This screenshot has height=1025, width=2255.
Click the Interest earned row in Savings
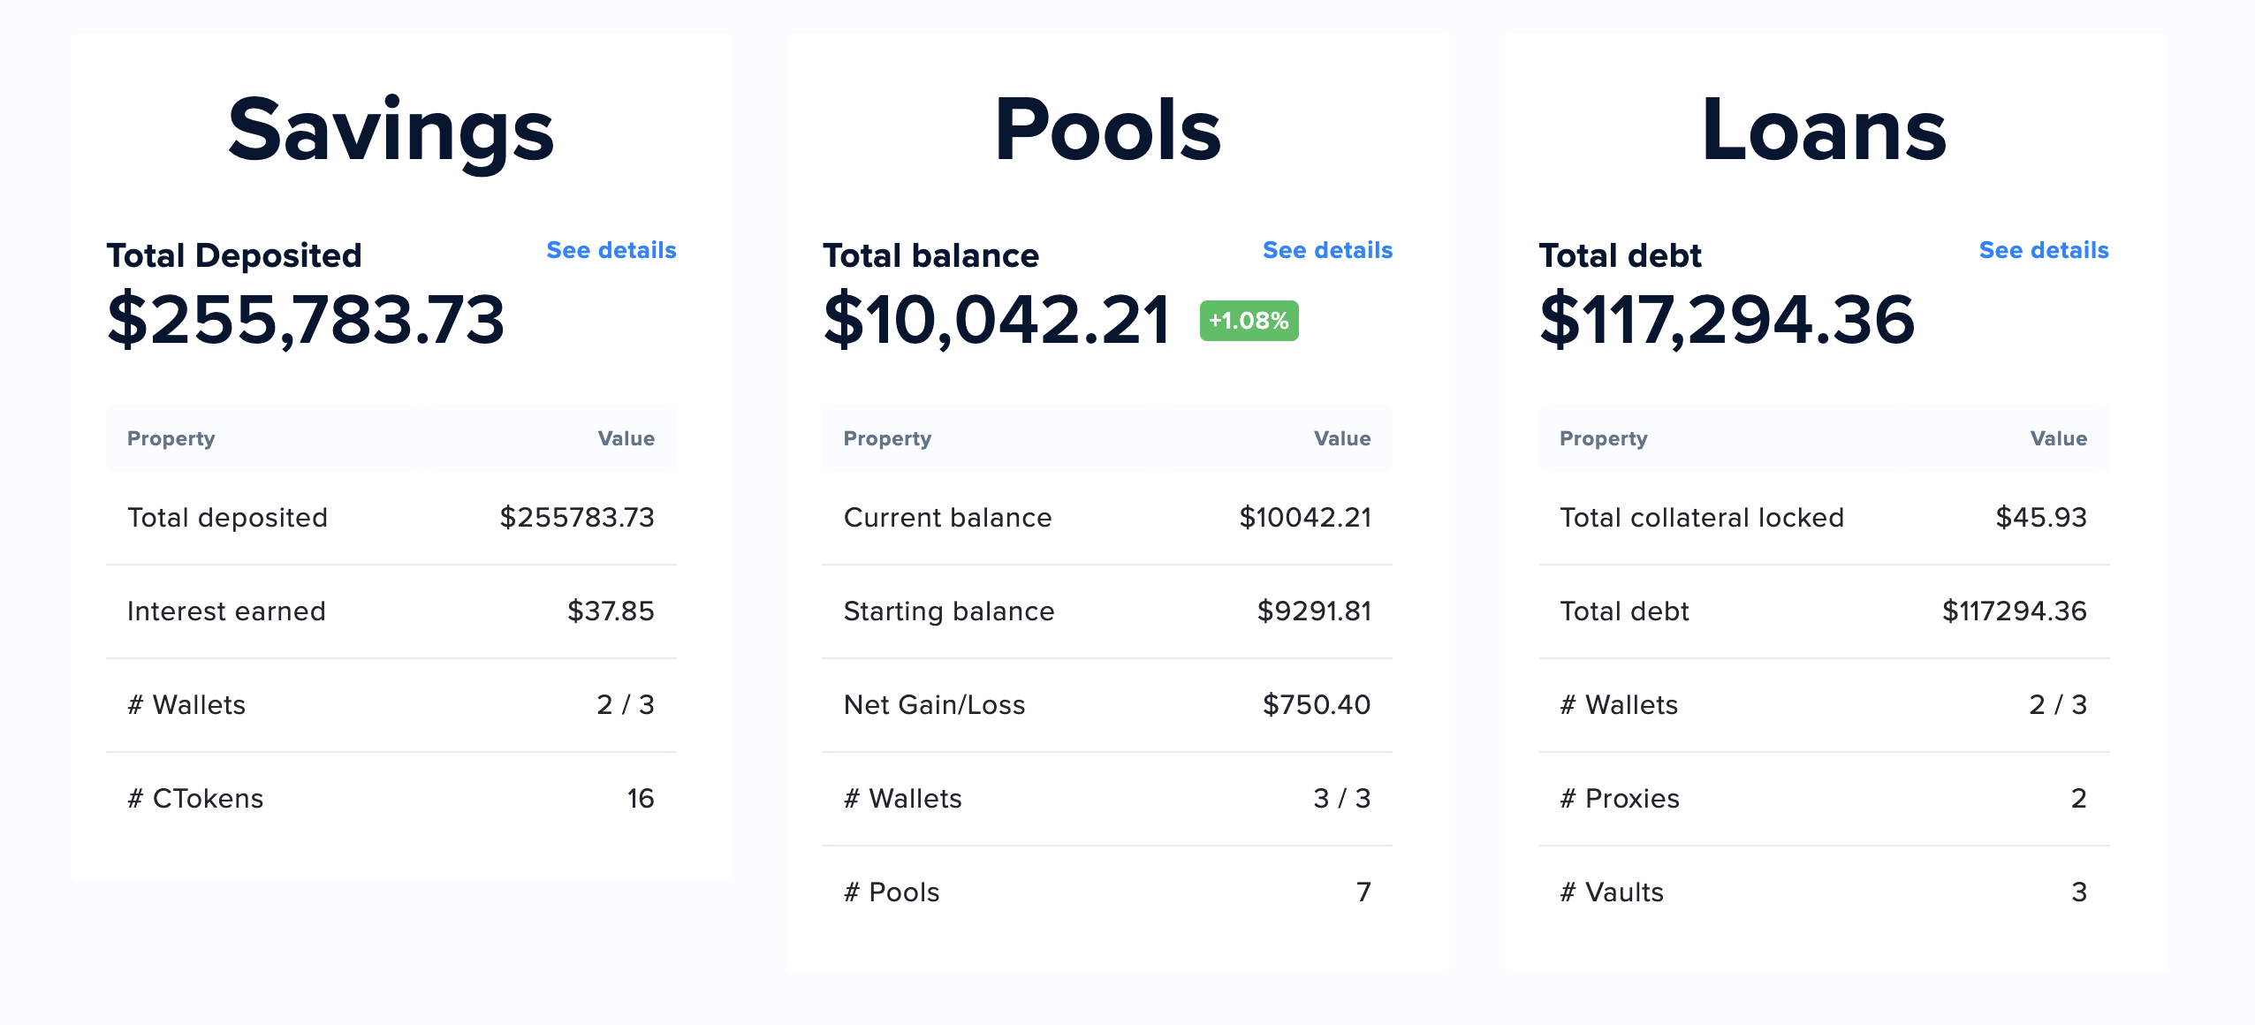[391, 611]
